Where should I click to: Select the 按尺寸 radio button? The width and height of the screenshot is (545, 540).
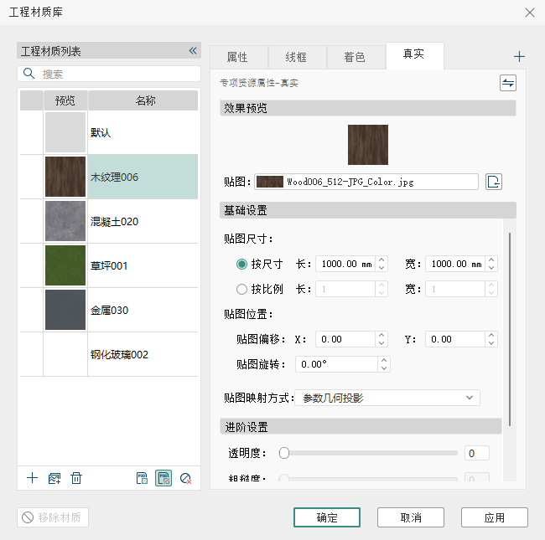click(242, 264)
